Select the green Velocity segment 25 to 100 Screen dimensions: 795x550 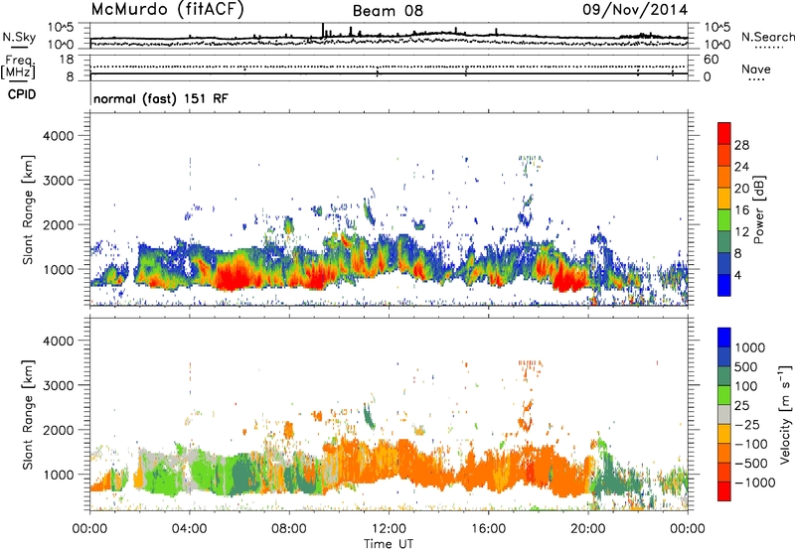pos(724,395)
